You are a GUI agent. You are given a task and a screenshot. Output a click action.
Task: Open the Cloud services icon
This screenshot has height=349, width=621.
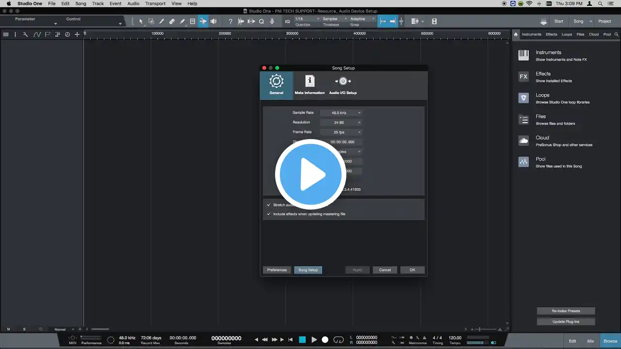[523, 141]
